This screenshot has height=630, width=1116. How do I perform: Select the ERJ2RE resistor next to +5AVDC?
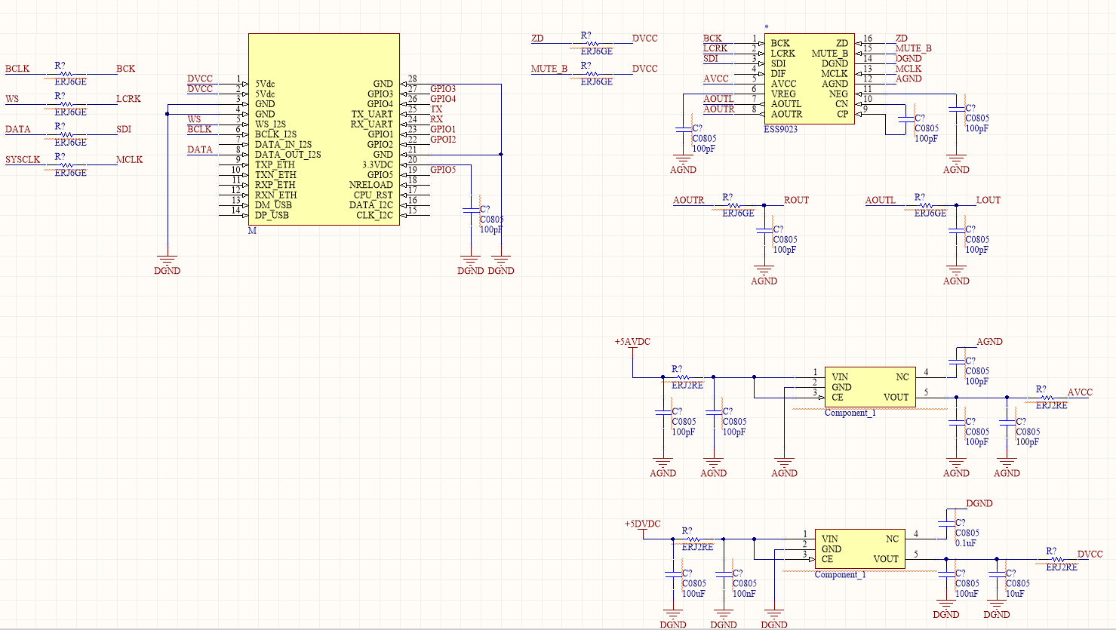click(683, 377)
